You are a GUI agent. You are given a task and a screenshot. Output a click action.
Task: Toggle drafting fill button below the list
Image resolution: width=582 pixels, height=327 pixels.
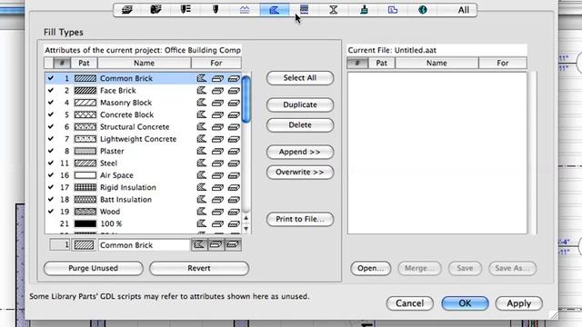pos(199,244)
